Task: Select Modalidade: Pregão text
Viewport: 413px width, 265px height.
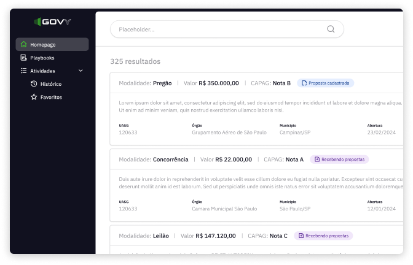Action: (145, 83)
